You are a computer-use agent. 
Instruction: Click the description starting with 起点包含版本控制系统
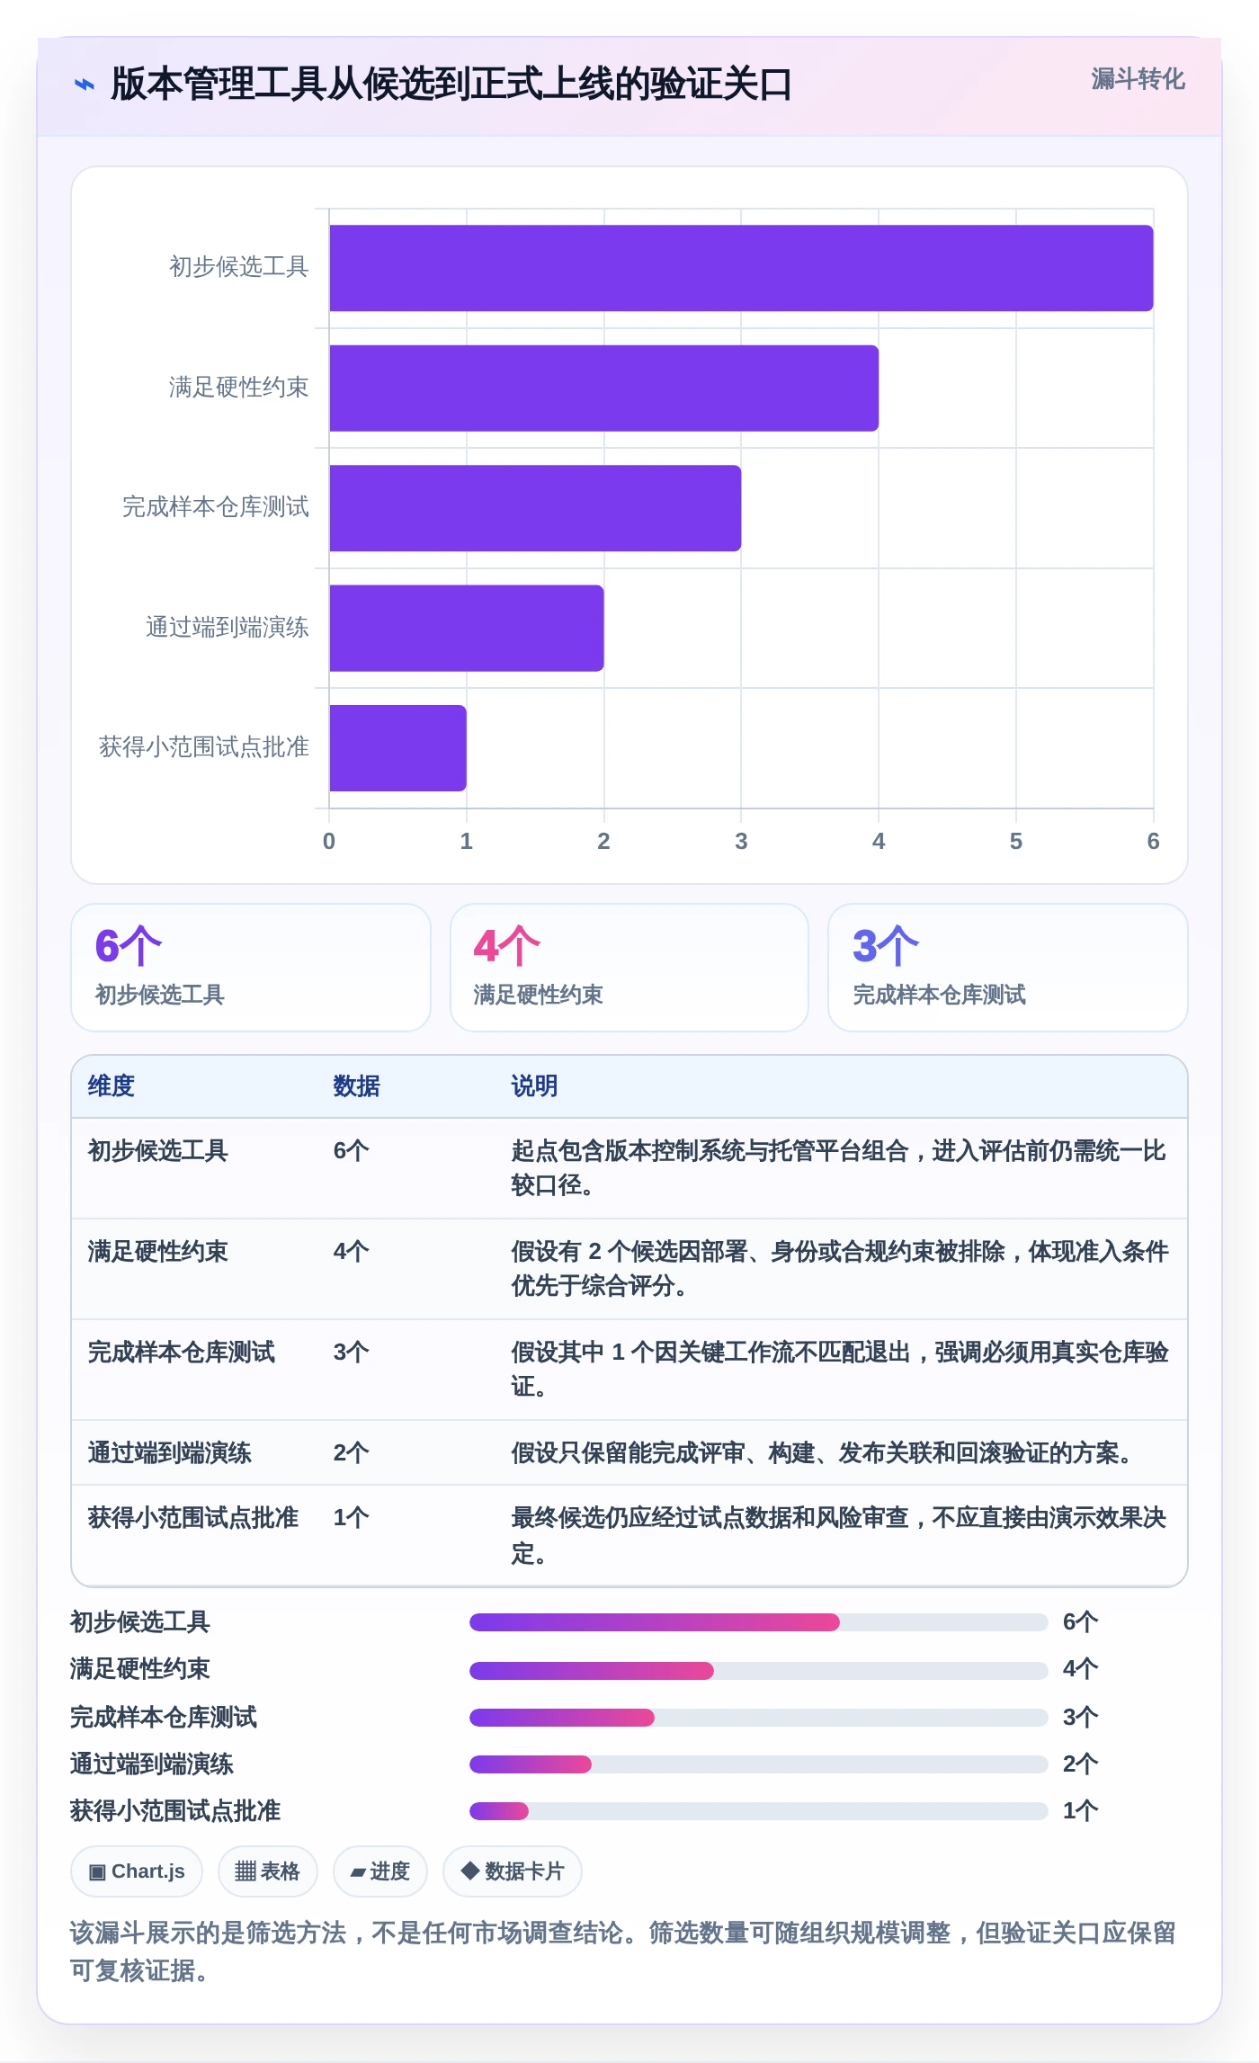839,1168
